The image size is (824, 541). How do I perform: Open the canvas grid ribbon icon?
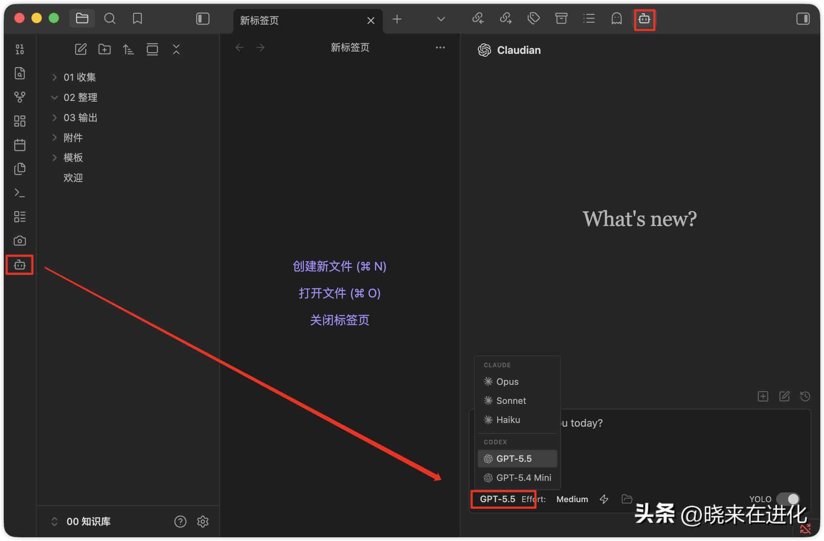[x=20, y=121]
